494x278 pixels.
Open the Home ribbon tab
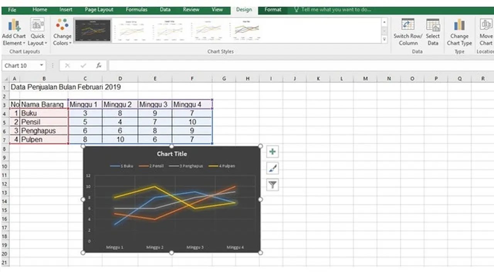point(39,9)
